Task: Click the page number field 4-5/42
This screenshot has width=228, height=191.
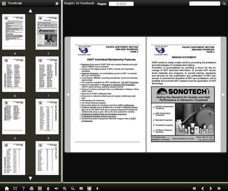Action: [x=121, y=4]
